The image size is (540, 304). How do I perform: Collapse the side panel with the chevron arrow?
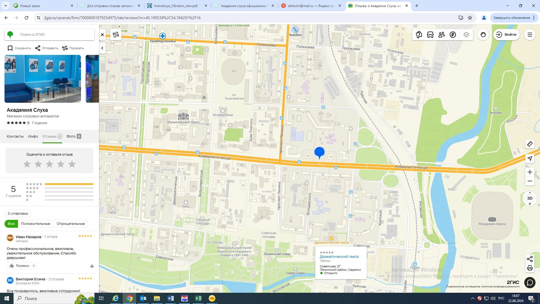102,48
